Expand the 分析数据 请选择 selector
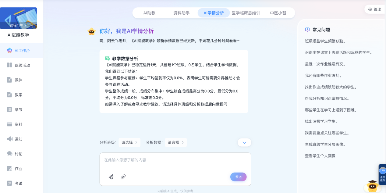 pos(176,142)
